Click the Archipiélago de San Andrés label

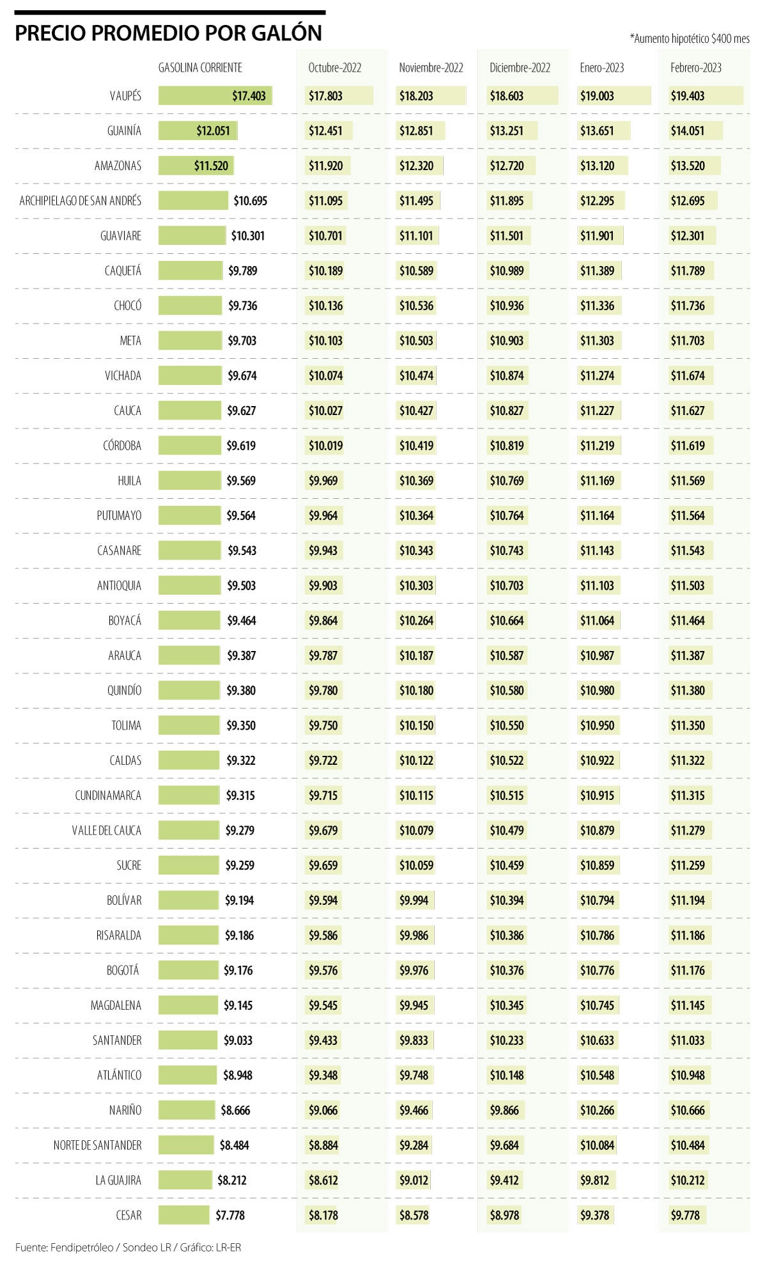(81, 201)
